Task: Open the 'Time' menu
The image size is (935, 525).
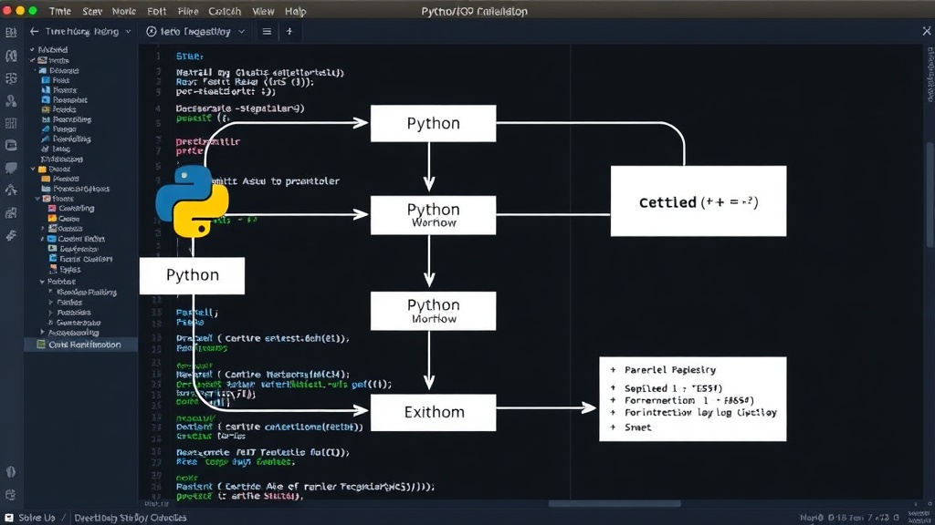Action: 59,11
